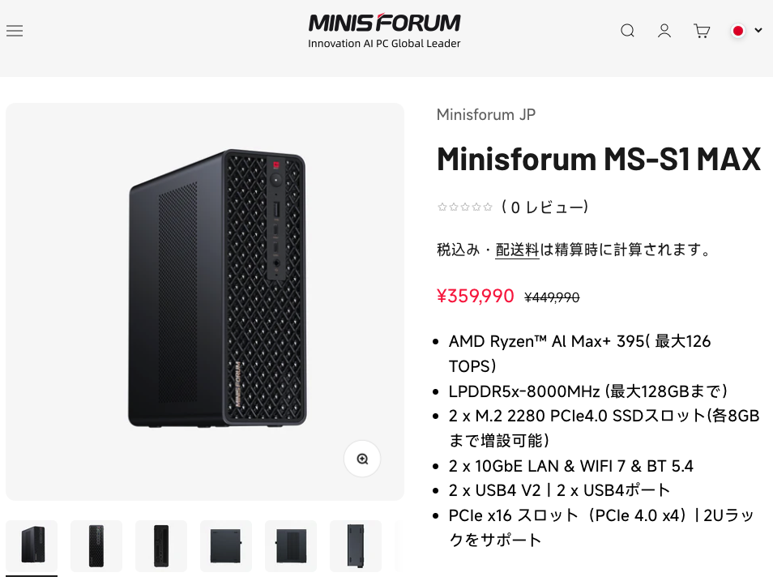Expand the country selector chevron

(x=758, y=31)
